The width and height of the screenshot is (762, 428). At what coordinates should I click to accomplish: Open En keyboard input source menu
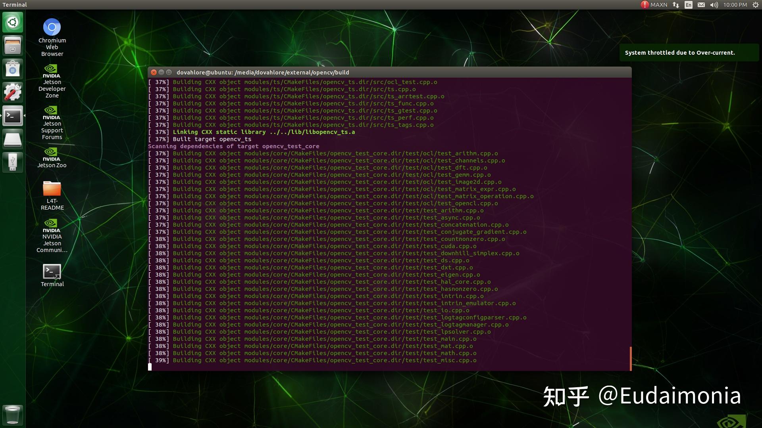(x=689, y=5)
